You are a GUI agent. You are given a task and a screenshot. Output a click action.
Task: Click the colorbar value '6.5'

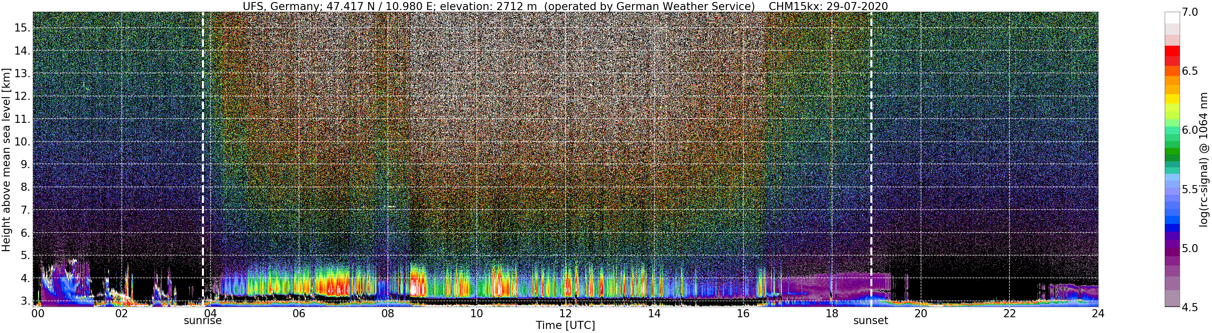(x=1189, y=71)
